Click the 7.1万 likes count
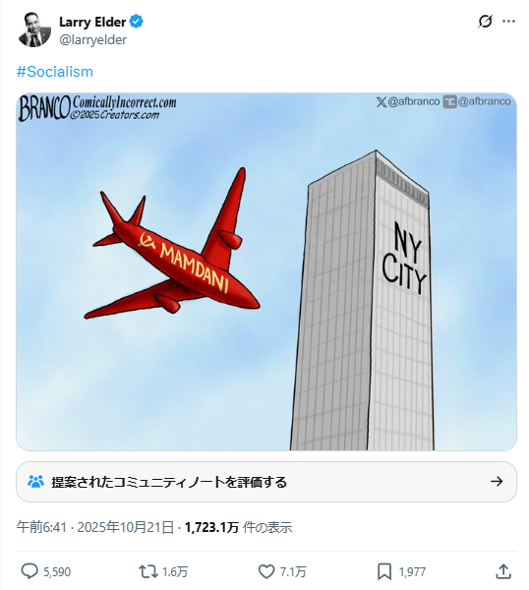The width and height of the screenshot is (529, 590). tap(293, 572)
